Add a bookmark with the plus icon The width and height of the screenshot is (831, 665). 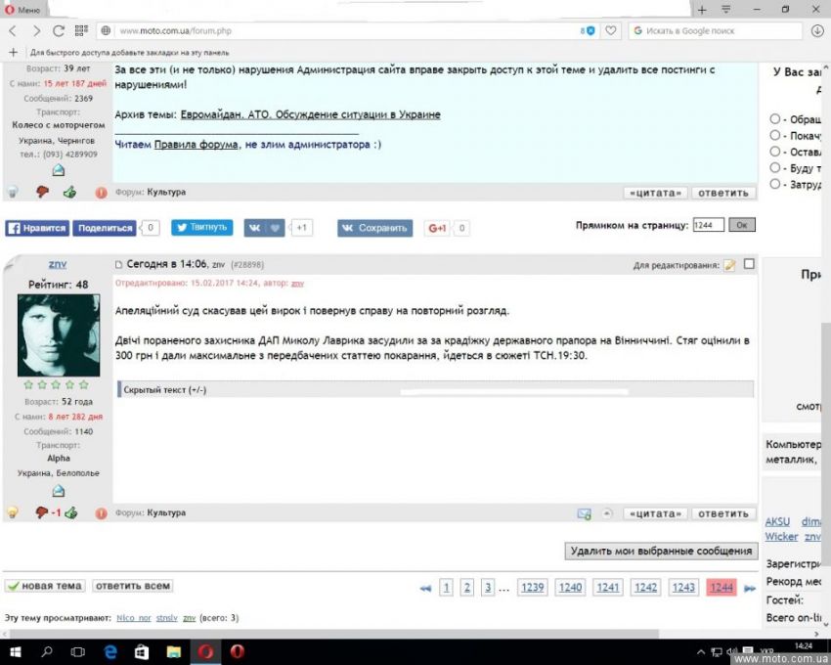pyautogui.click(x=14, y=52)
